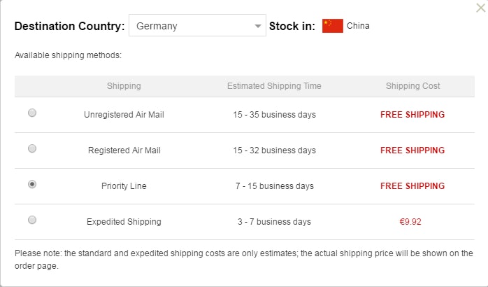Click the 3 - 7 business days estimate

click(x=274, y=222)
